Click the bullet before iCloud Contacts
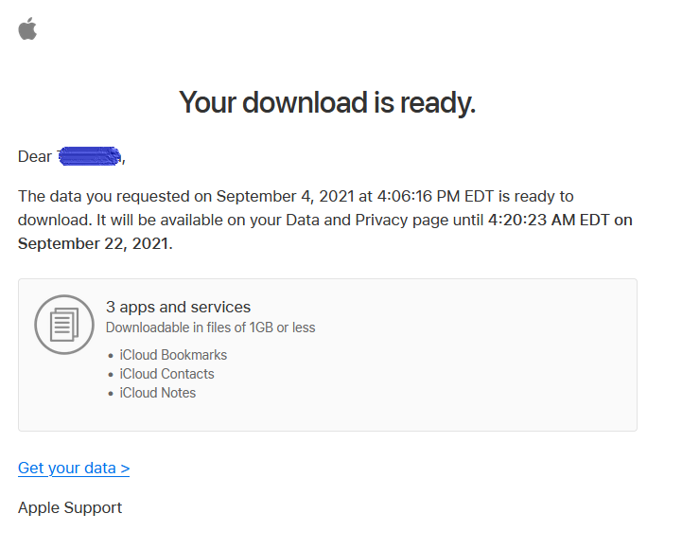The height and width of the screenshot is (549, 682). tap(111, 375)
